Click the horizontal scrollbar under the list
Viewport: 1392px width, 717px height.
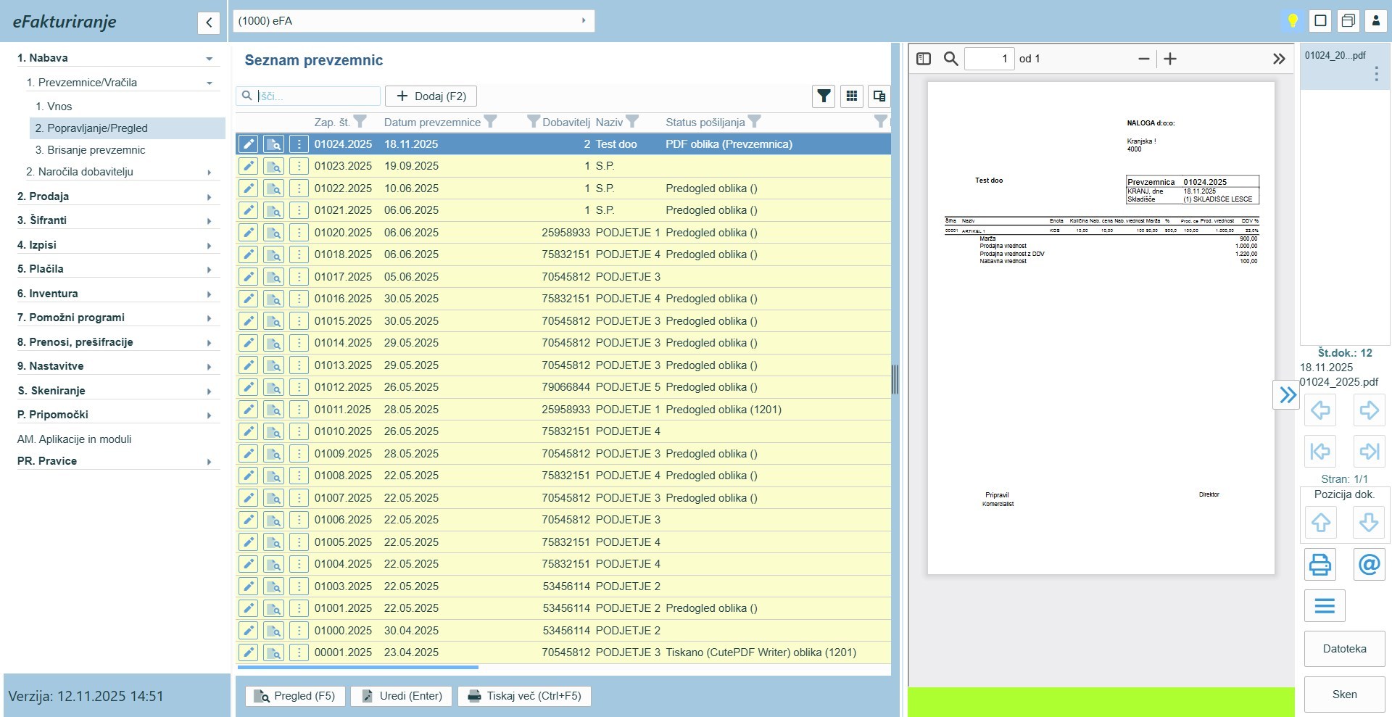click(358, 667)
